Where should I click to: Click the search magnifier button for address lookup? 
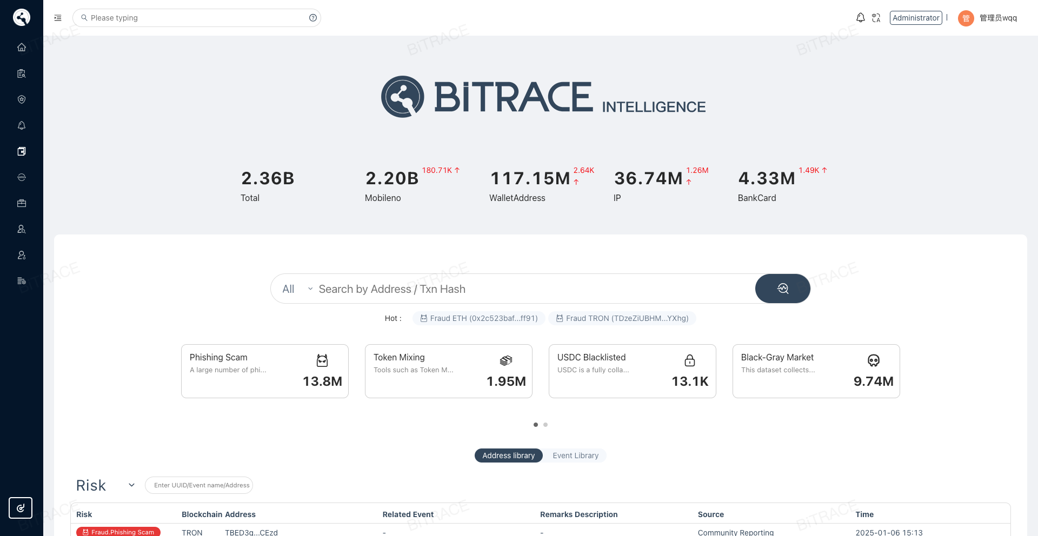783,289
